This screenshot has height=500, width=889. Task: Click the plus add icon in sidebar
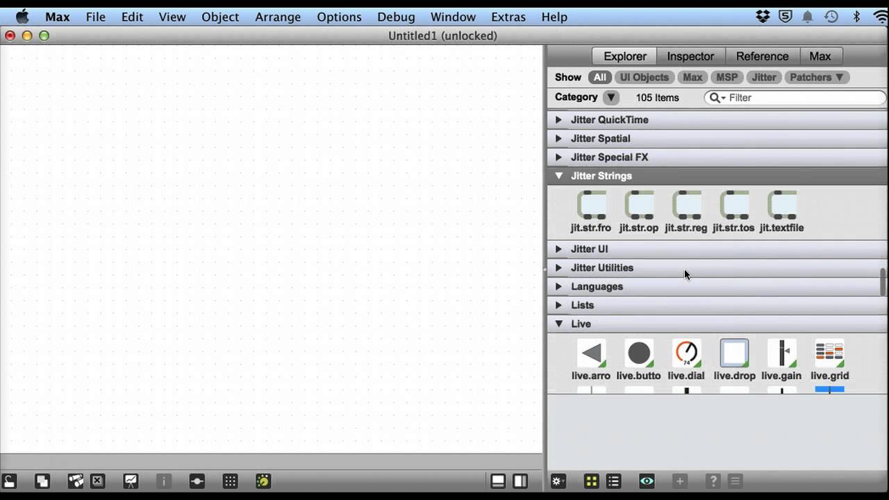tap(680, 481)
